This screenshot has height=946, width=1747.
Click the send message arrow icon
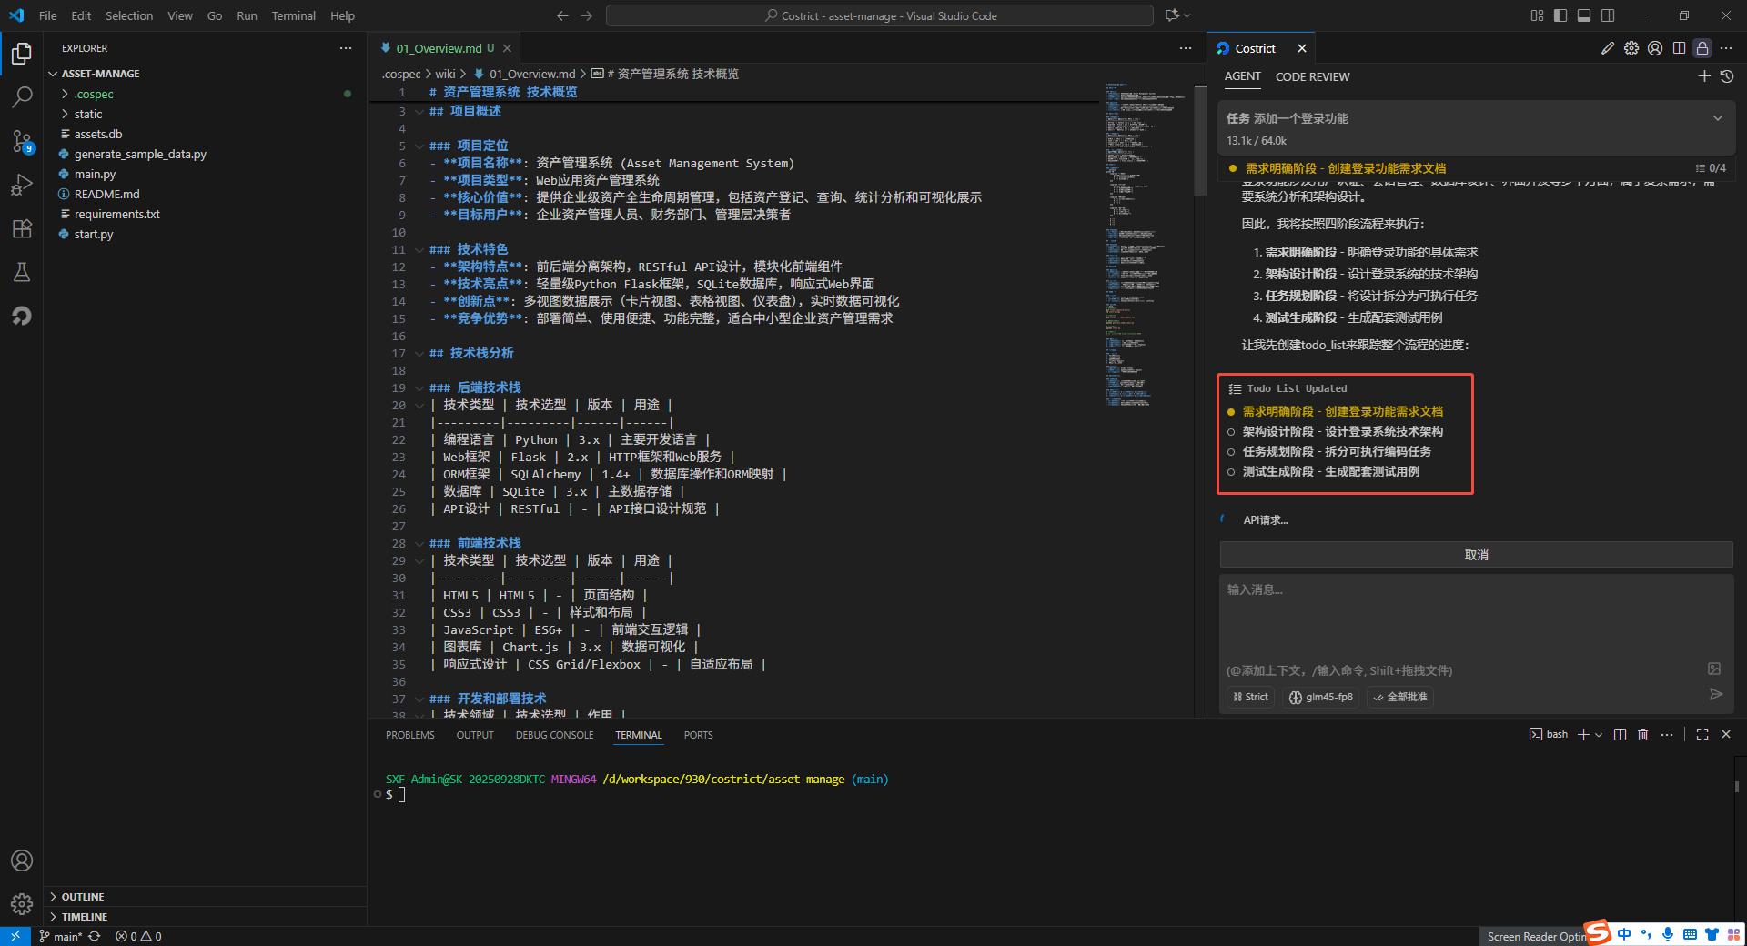[x=1716, y=695]
